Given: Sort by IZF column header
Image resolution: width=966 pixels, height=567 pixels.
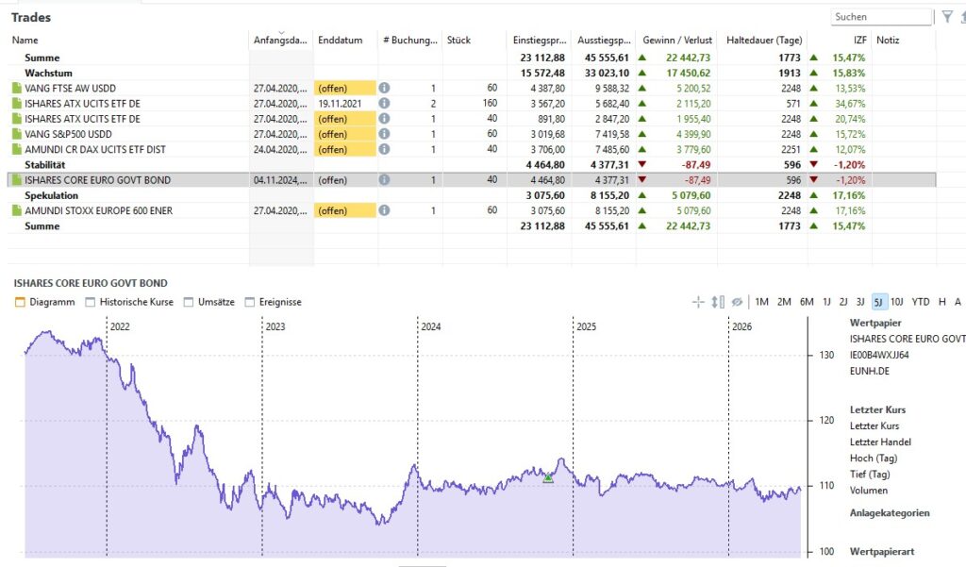Looking at the screenshot, I should pos(841,40).
